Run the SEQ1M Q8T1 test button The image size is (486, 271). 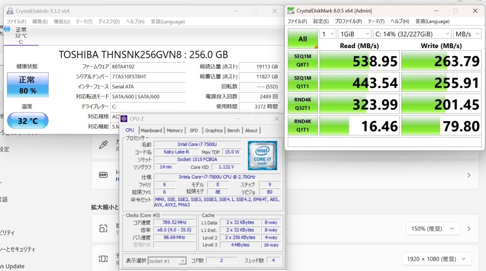pyautogui.click(x=302, y=60)
